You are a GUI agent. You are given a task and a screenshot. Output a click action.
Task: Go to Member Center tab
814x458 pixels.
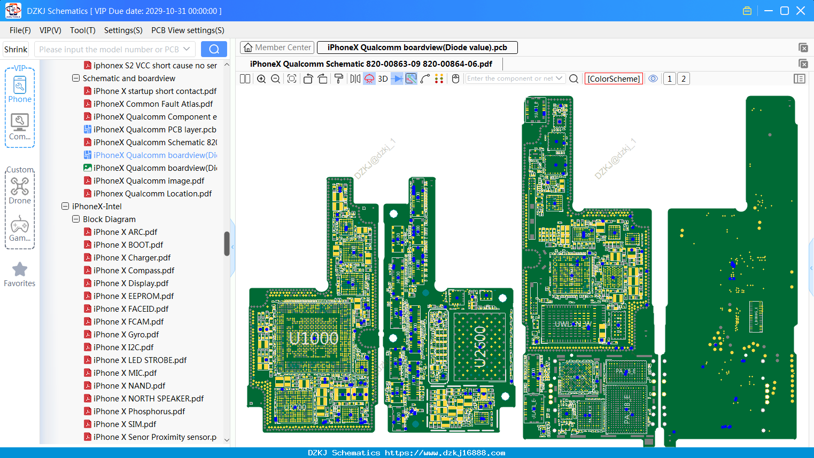(277, 48)
